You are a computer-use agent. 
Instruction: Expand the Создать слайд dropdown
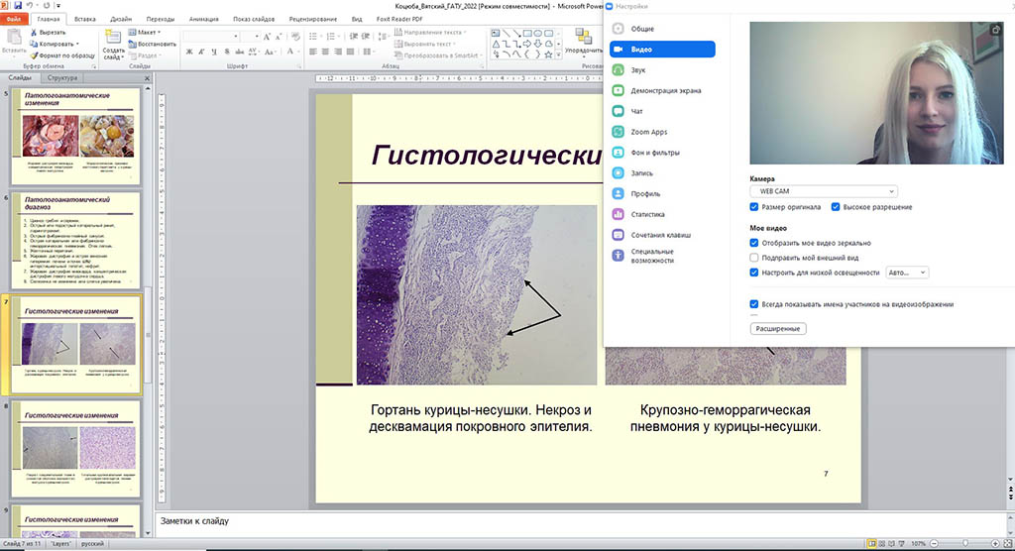(113, 55)
